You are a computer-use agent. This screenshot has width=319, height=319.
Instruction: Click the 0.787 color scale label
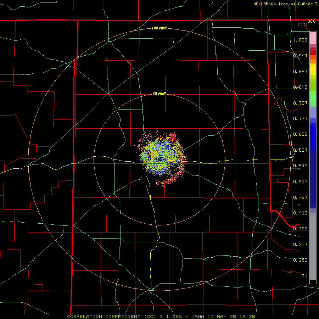300,103
